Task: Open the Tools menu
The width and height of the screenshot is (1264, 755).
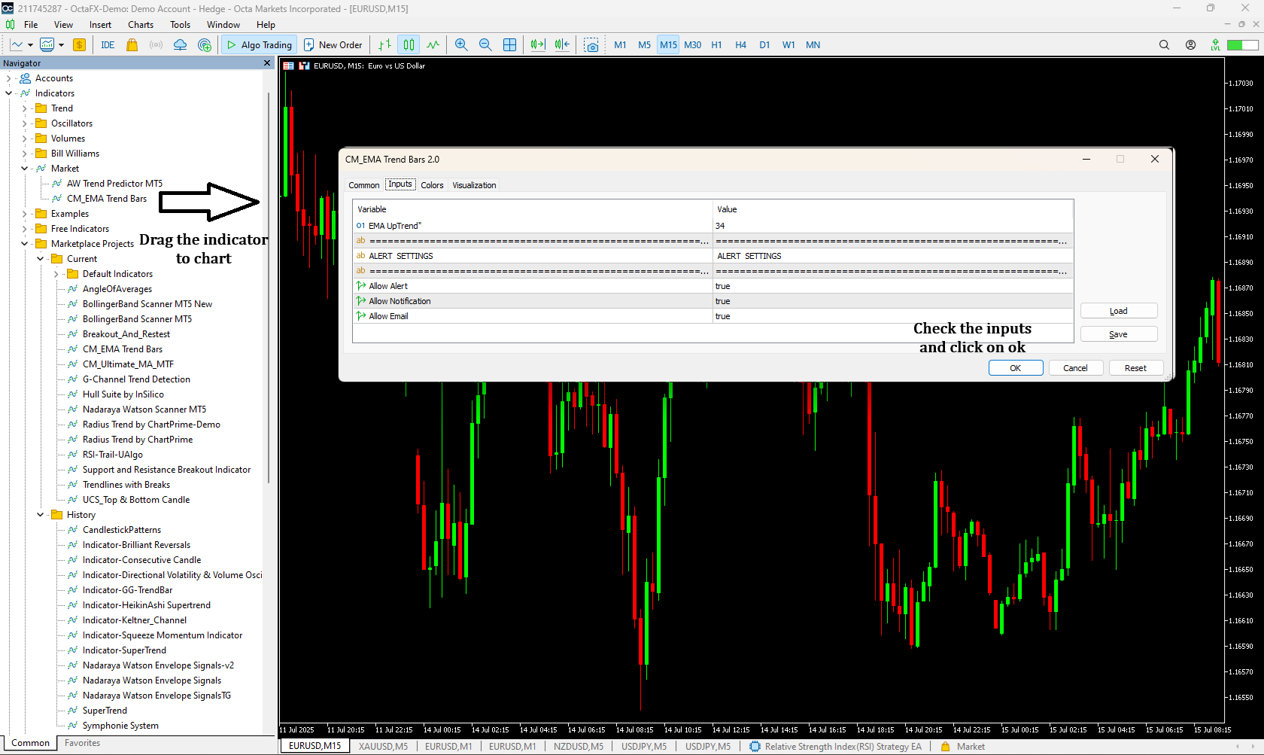Action: pyautogui.click(x=180, y=25)
